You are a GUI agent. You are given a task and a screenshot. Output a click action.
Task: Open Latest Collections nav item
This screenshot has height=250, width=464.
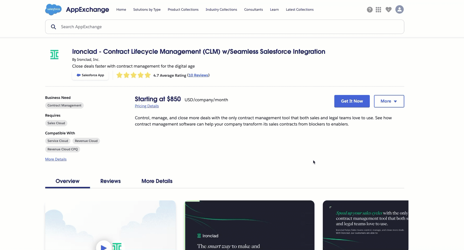pyautogui.click(x=300, y=10)
